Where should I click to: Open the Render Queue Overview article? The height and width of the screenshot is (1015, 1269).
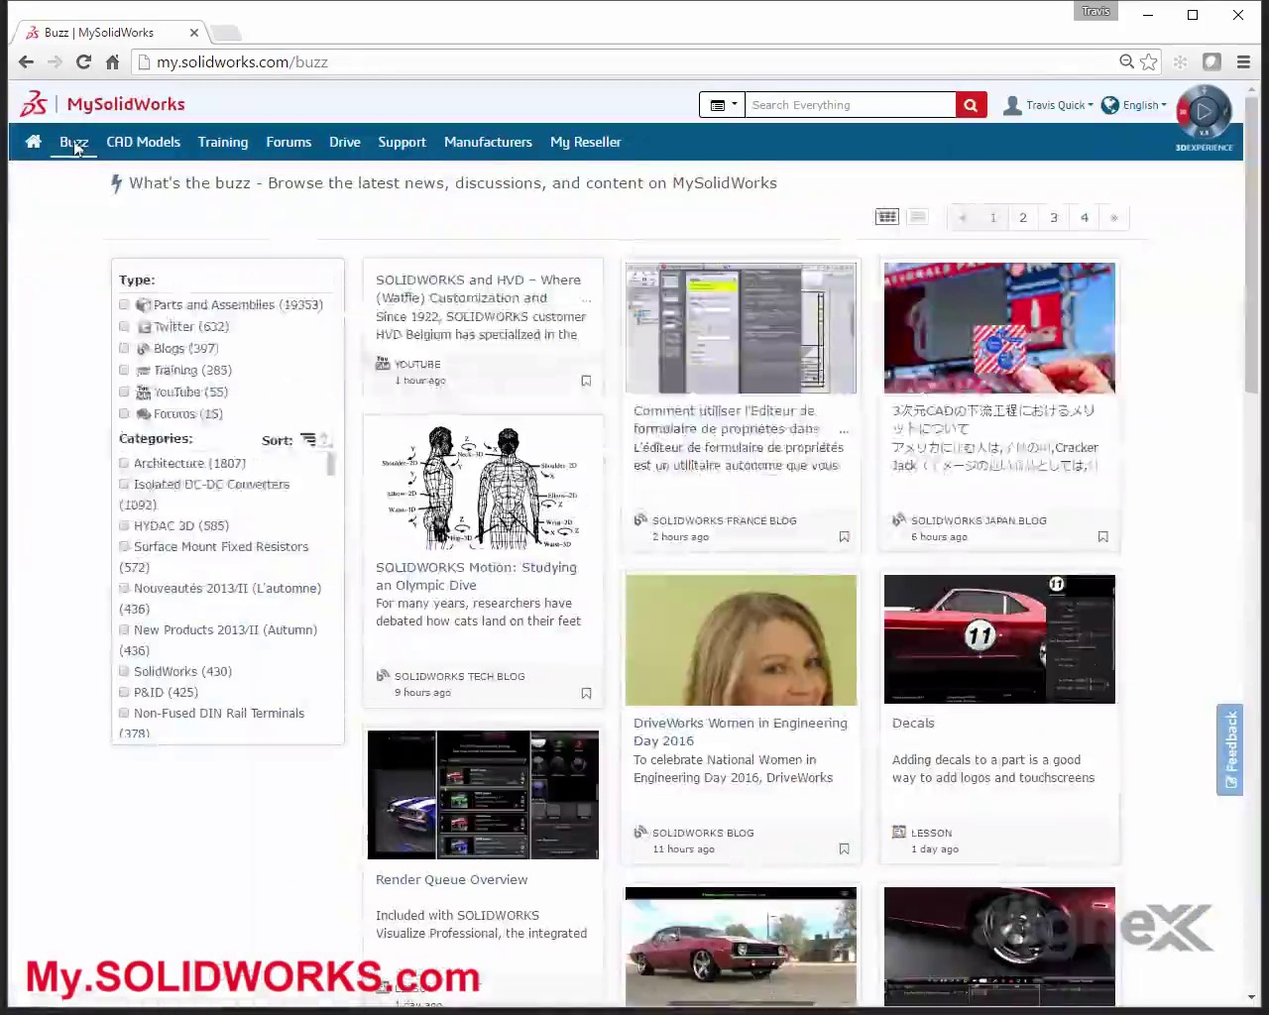[x=451, y=879]
